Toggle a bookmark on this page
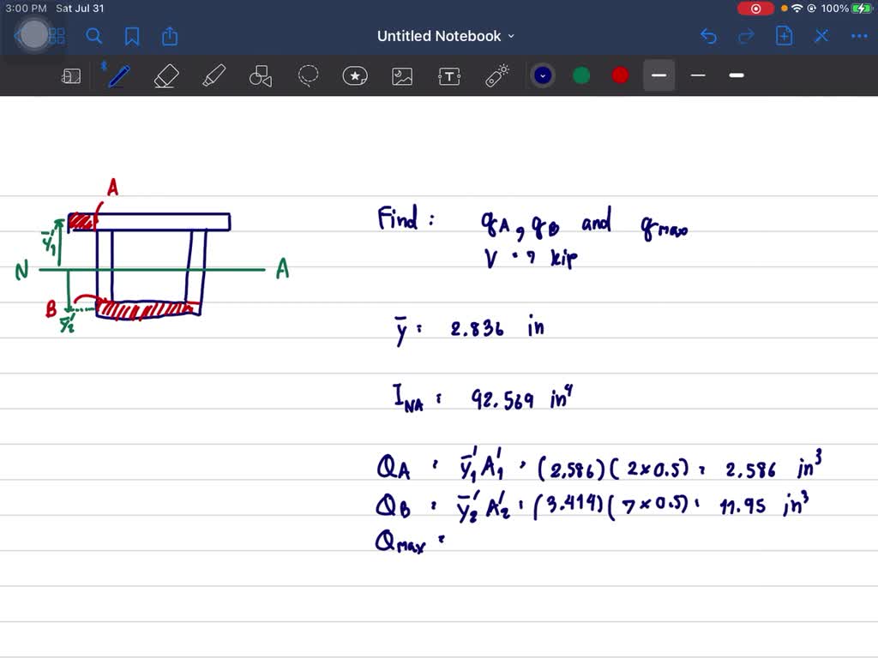The height and width of the screenshot is (658, 878). tap(131, 36)
